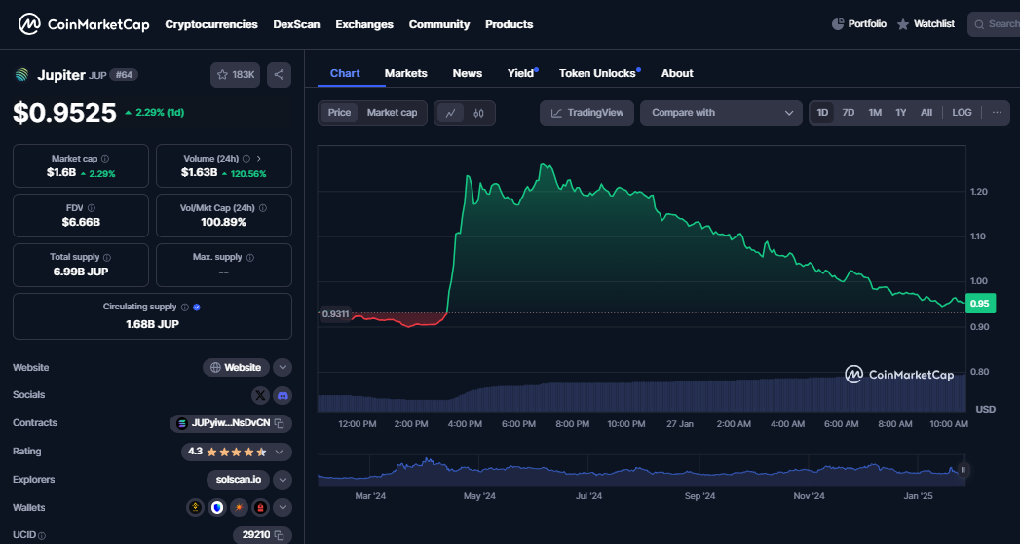
Task: Open the solscan.io explorer
Action: pyautogui.click(x=238, y=480)
